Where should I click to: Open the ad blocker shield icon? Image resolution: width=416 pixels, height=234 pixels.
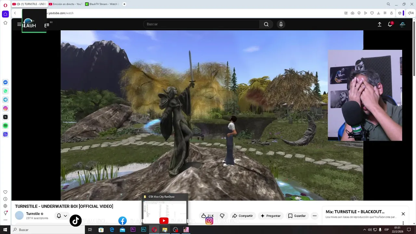(x=359, y=13)
